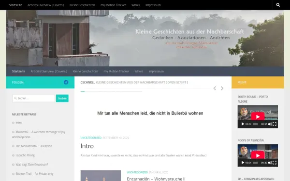The height and width of the screenshot is (181, 290).
Task: Open the Intro article heading
Action: [x=87, y=146]
